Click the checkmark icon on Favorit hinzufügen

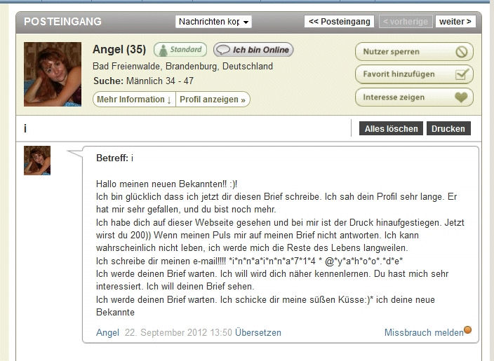462,74
